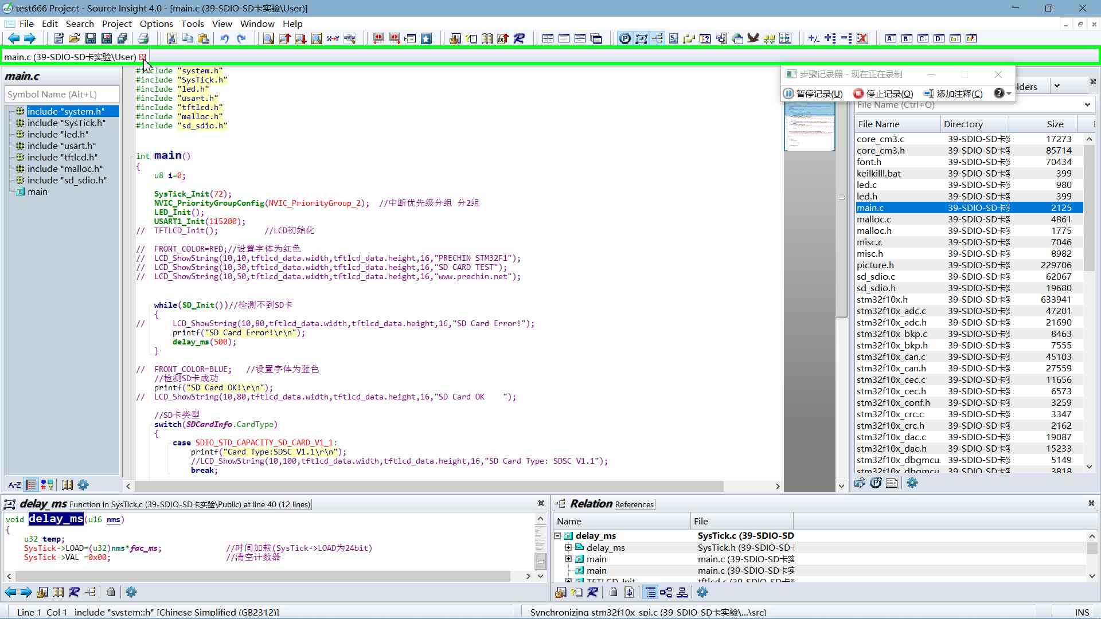
Task: Close the Relation panel
Action: pyautogui.click(x=1091, y=503)
